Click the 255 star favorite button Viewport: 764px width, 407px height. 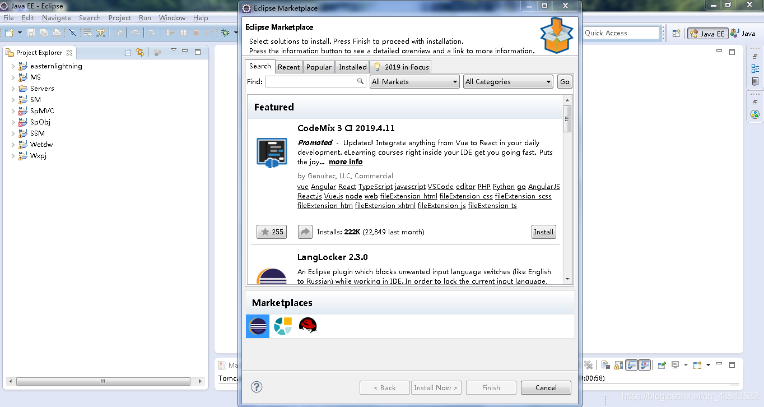click(x=272, y=232)
